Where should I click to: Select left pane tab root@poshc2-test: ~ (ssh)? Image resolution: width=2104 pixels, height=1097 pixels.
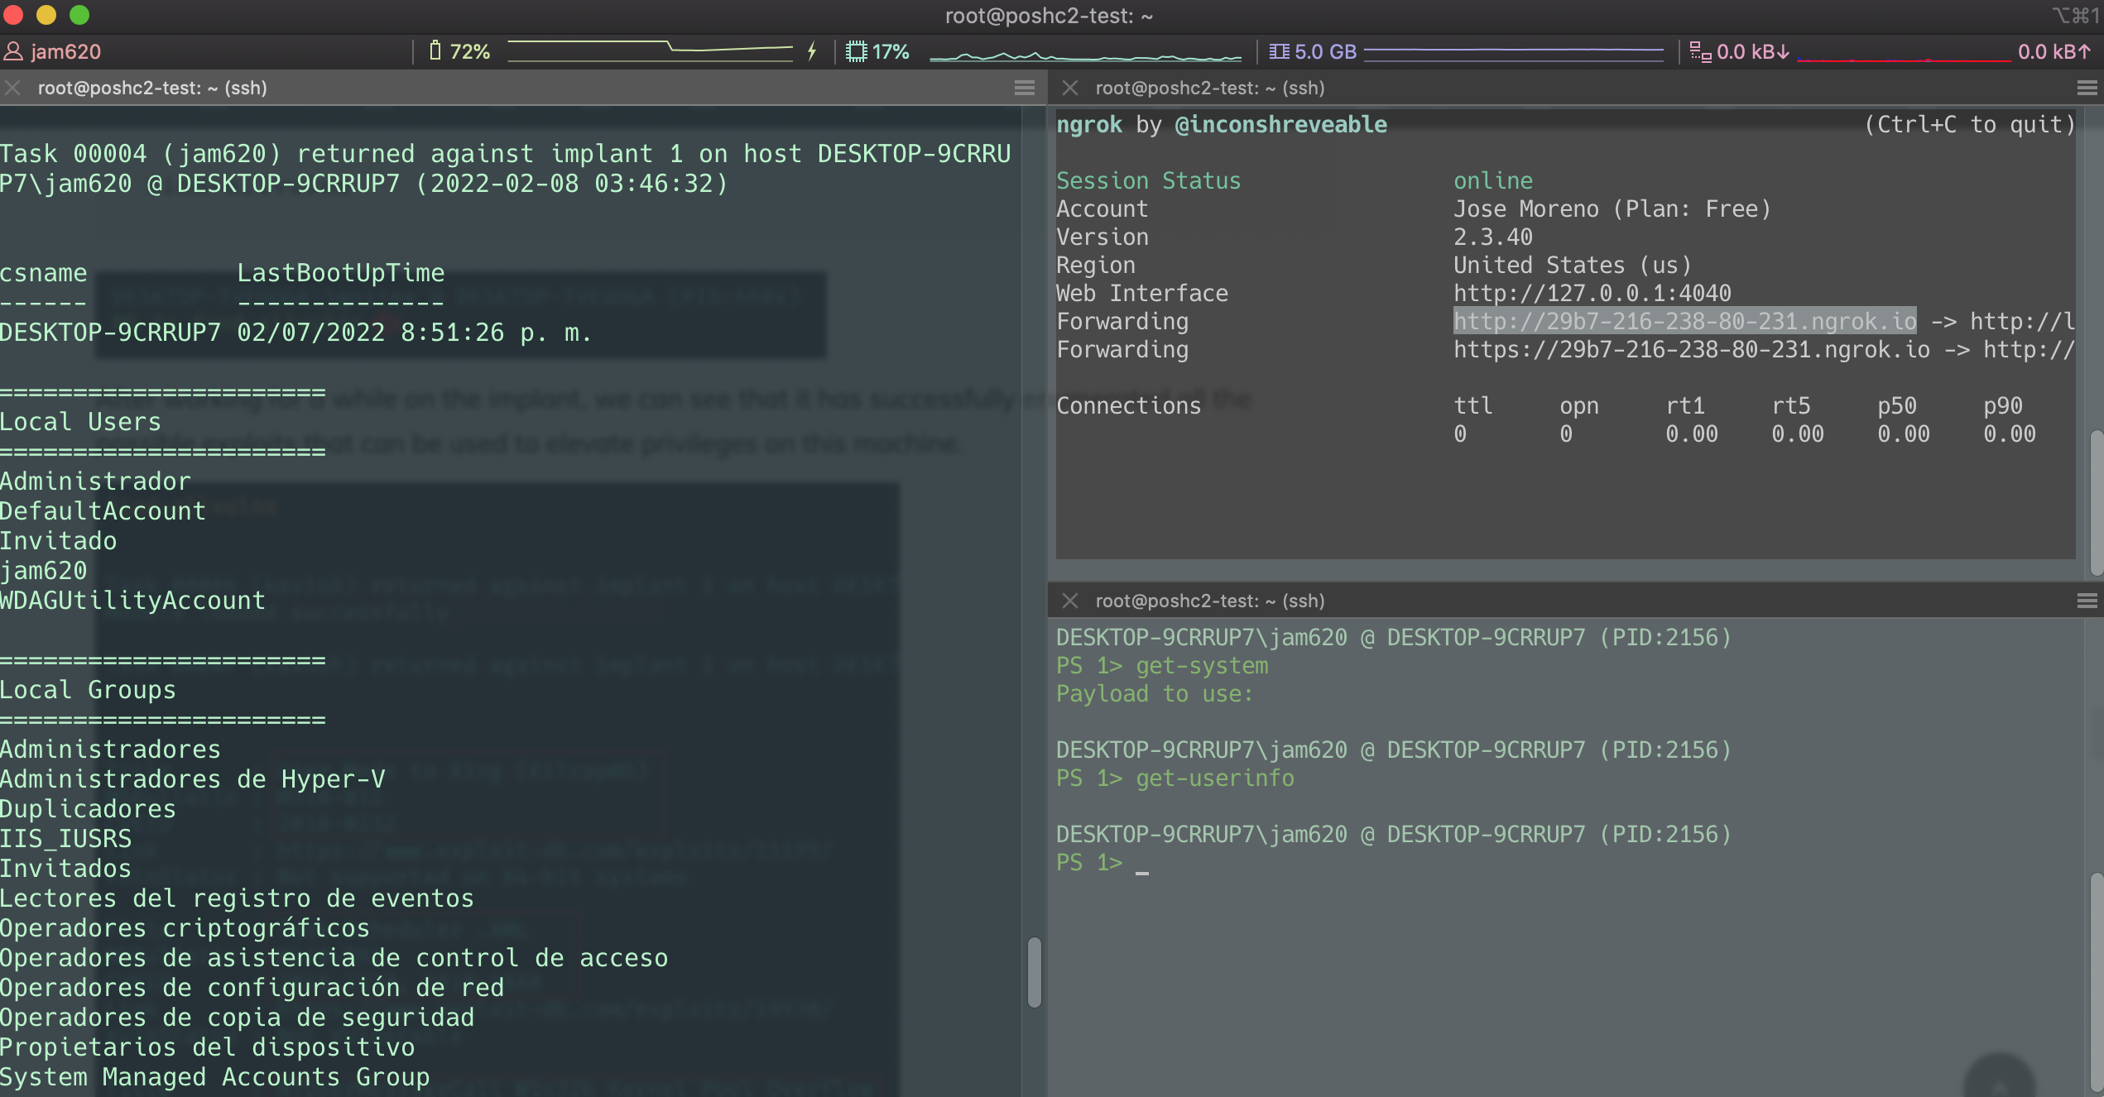click(152, 88)
